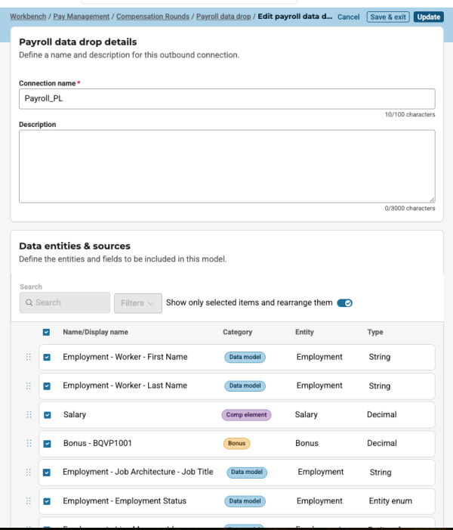
Task: Click drag handle for First Name row
Action: pos(29,357)
